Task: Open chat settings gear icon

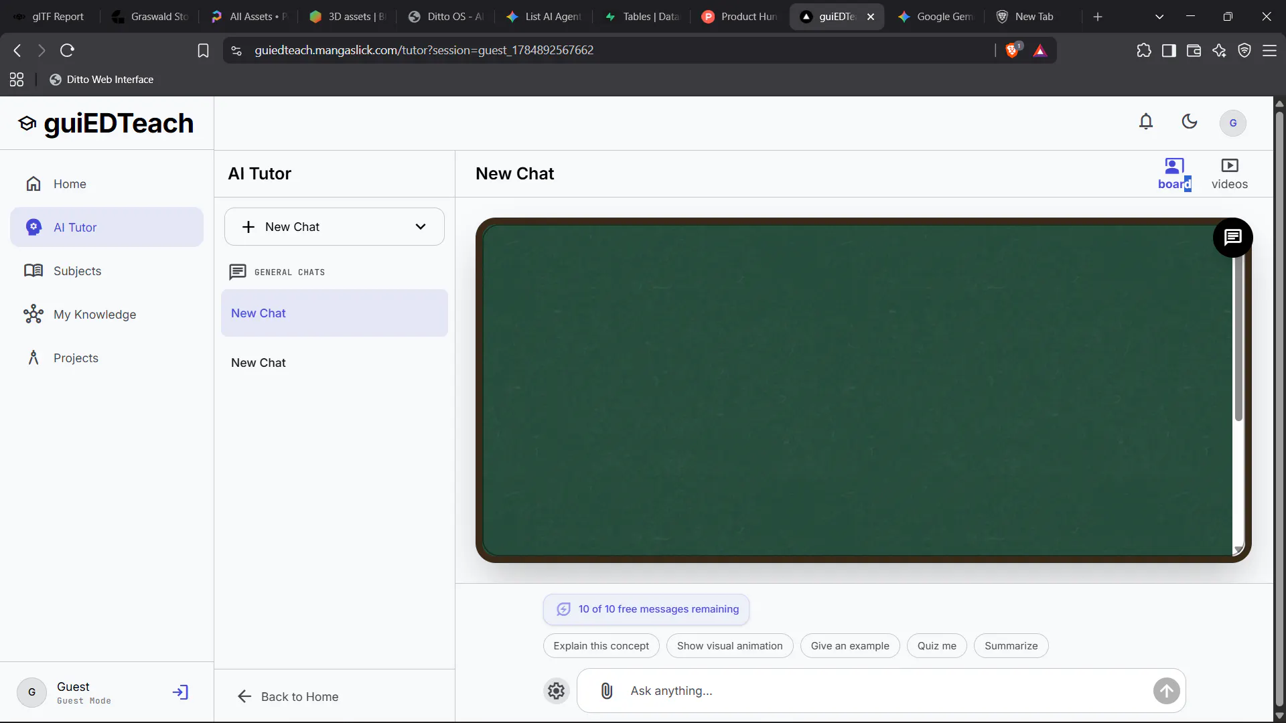Action: click(557, 691)
